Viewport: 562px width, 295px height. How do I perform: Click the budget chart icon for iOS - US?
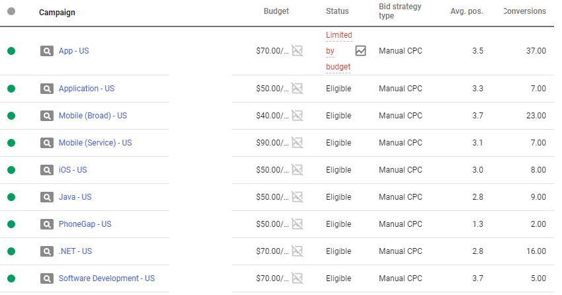[x=298, y=170]
